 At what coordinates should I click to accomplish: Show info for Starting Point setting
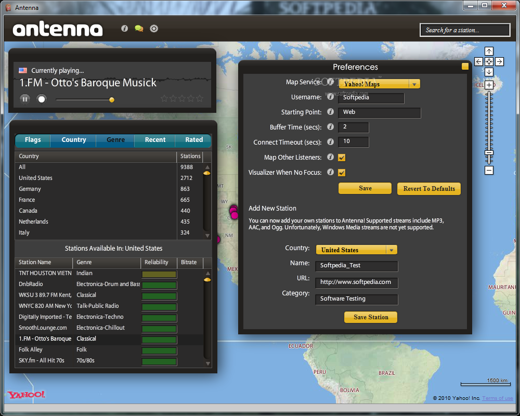(330, 112)
